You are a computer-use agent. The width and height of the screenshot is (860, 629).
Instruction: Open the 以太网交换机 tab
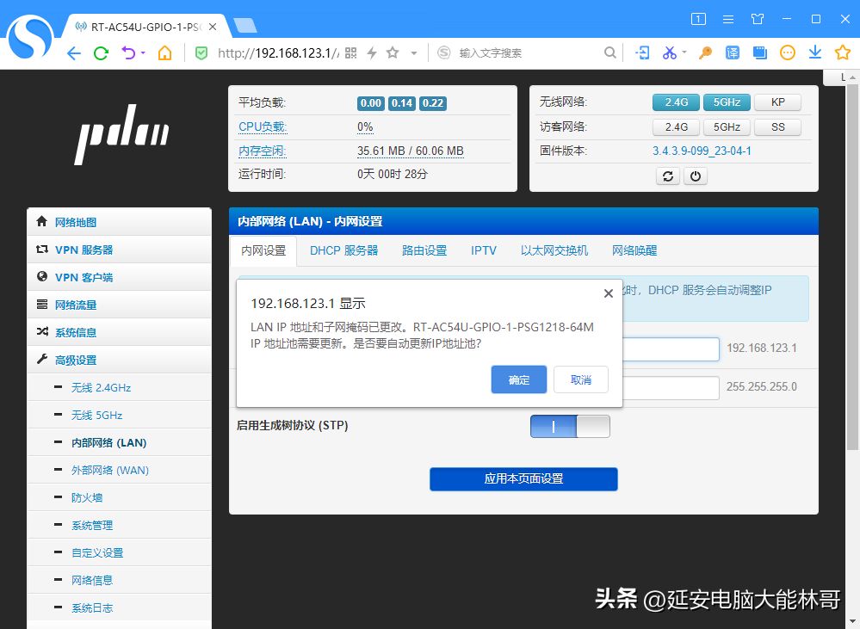554,250
